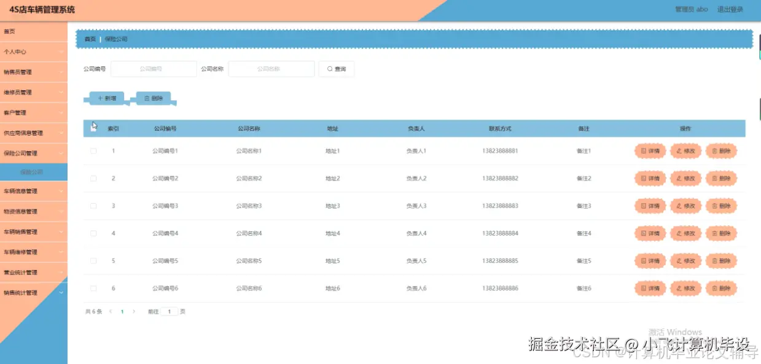The height and width of the screenshot is (364, 761).
Task: Expand the 销售员管理 sidebar menu
Action: point(34,72)
